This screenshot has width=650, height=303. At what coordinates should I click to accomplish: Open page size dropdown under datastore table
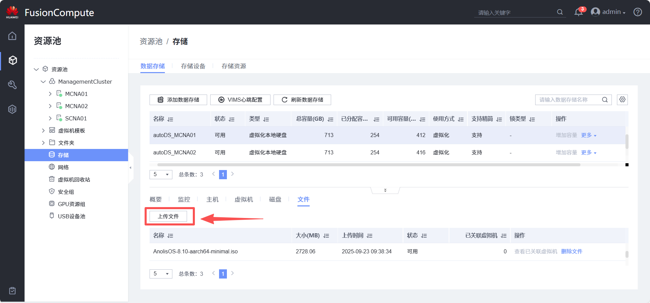tap(161, 174)
